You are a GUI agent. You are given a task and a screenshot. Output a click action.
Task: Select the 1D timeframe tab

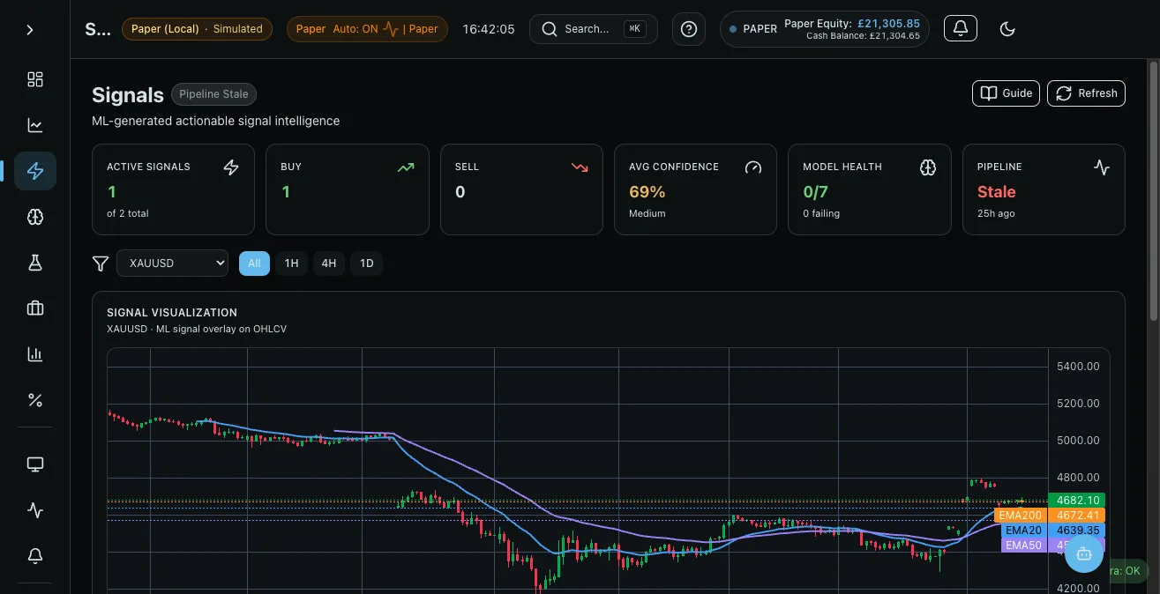[366, 264]
